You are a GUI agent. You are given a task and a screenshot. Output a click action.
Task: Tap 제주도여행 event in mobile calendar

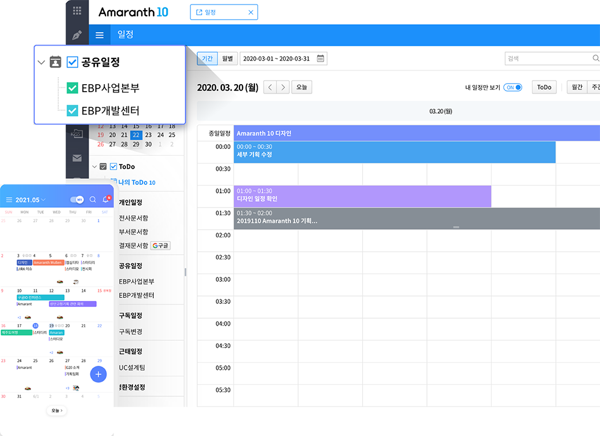pos(17,332)
